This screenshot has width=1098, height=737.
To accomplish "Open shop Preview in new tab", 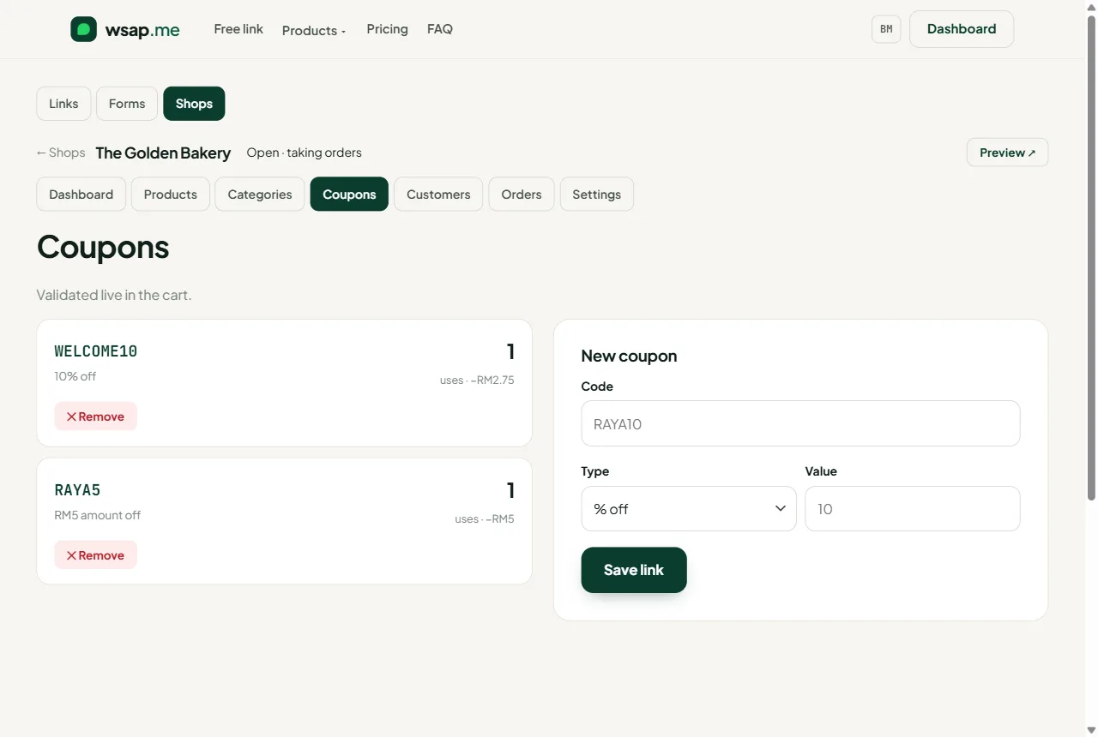I will coord(1007,153).
